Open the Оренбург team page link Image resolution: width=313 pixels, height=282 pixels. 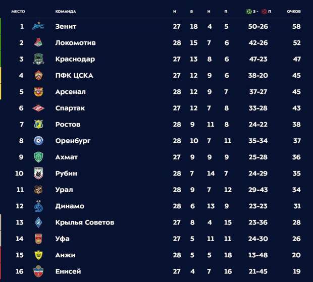[73, 141]
